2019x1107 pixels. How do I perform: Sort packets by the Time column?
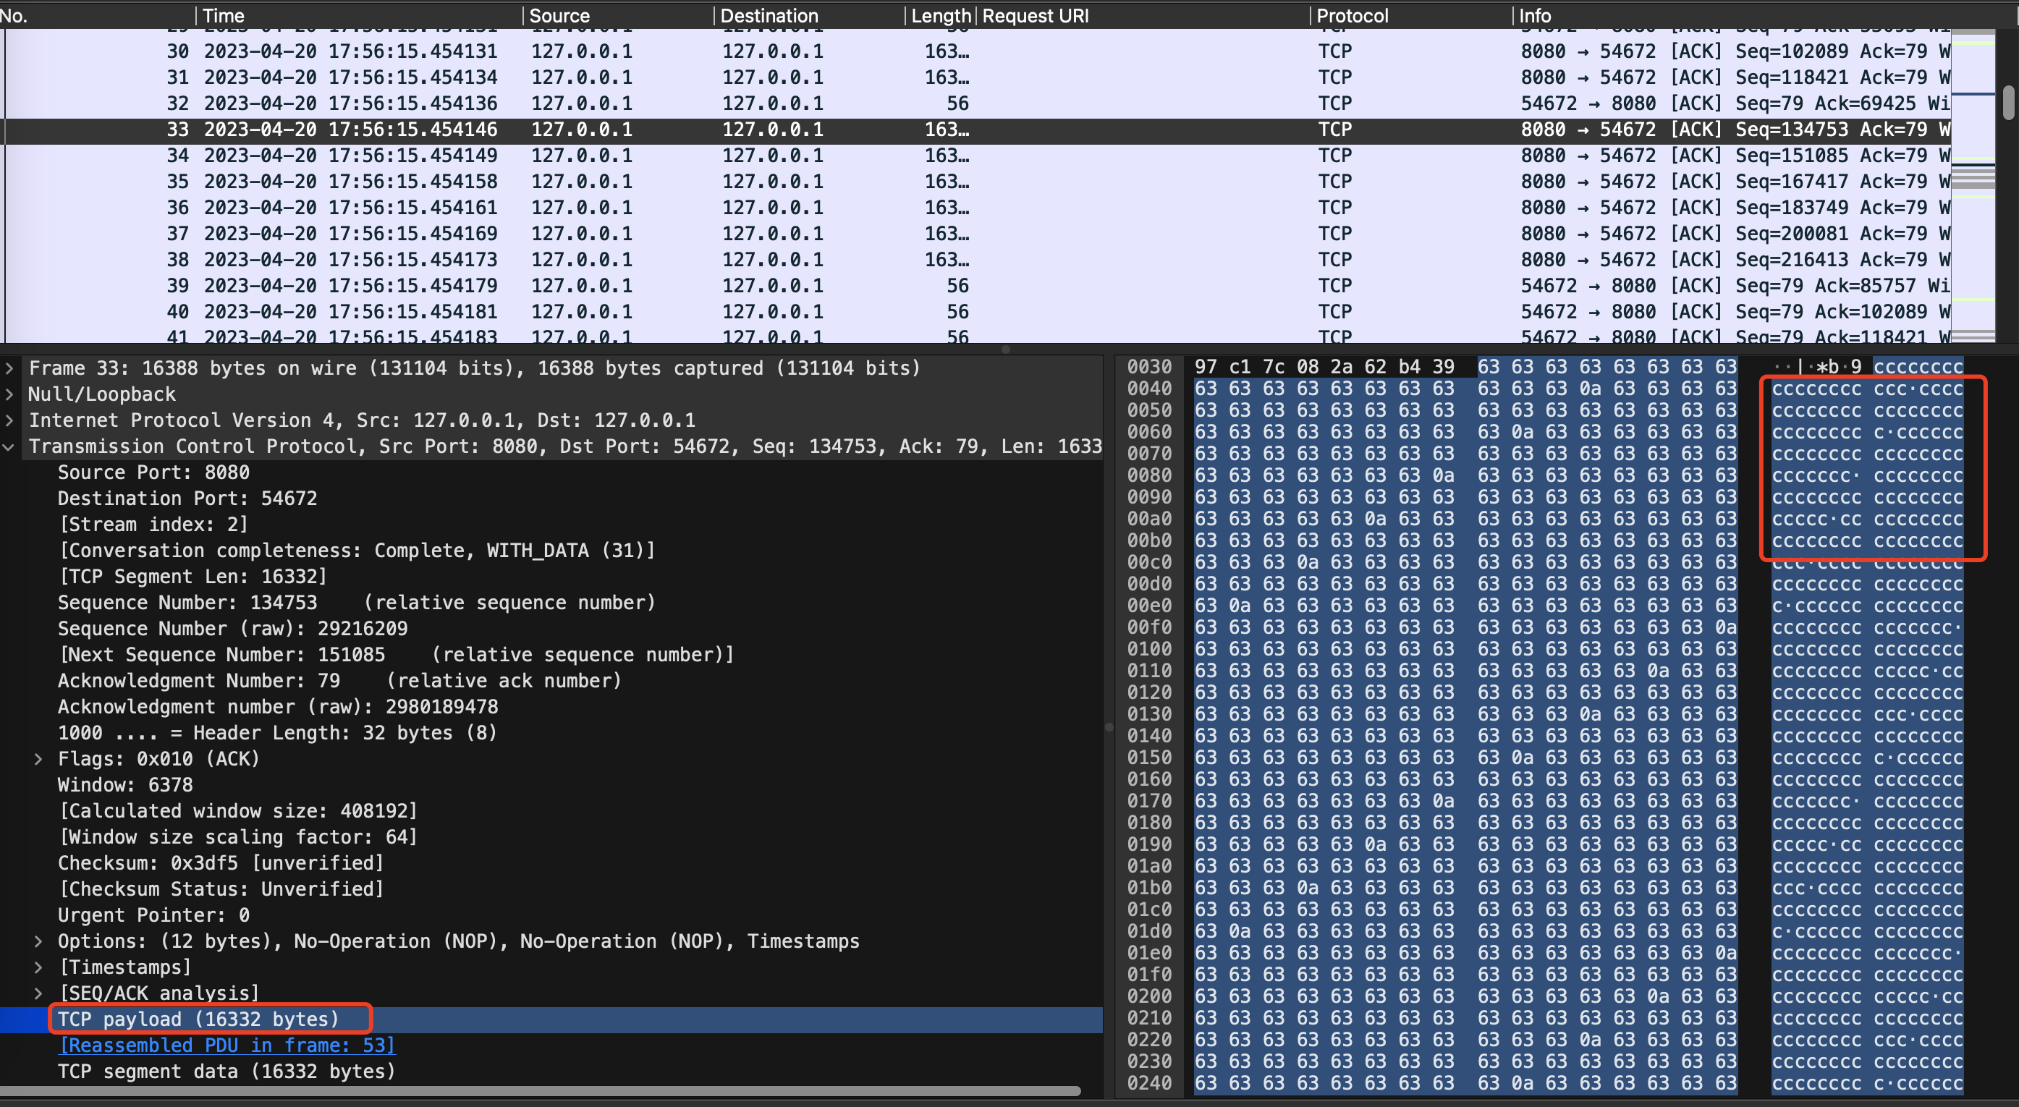click(359, 16)
